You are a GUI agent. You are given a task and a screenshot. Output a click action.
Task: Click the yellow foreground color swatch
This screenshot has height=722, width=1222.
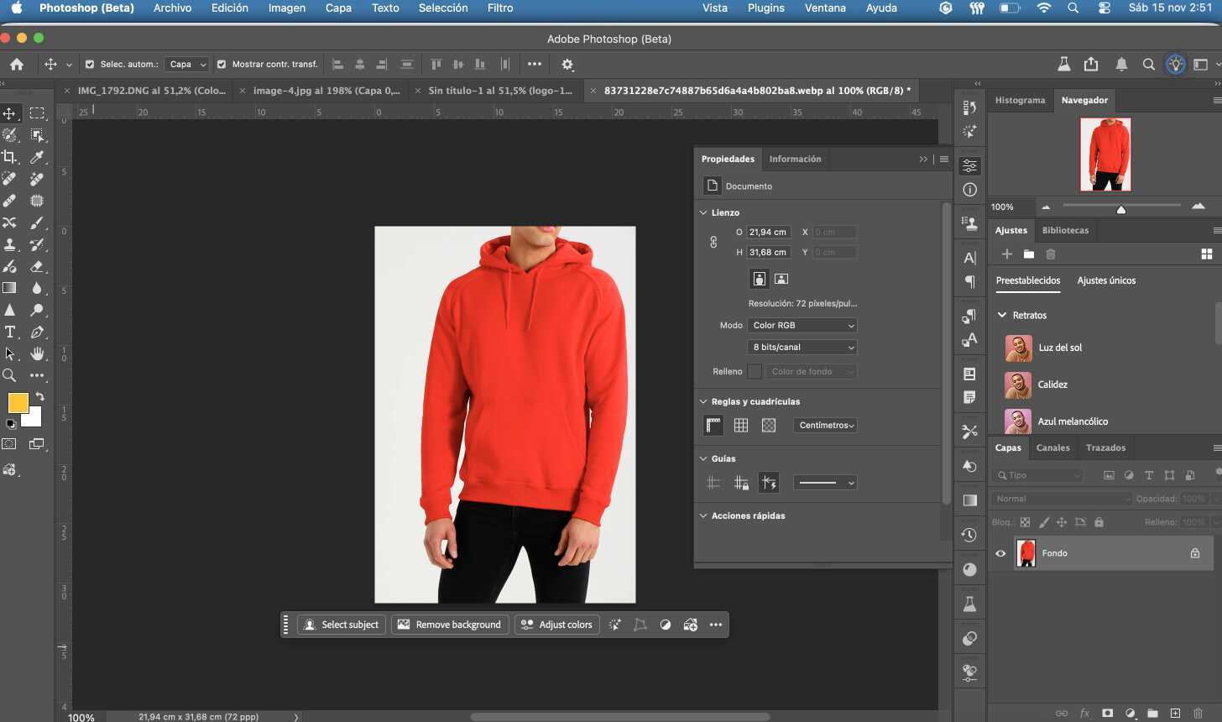coord(18,402)
